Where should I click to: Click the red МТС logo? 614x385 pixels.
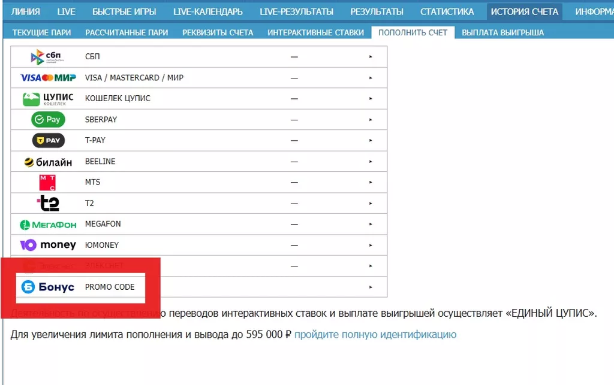pyautogui.click(x=47, y=183)
